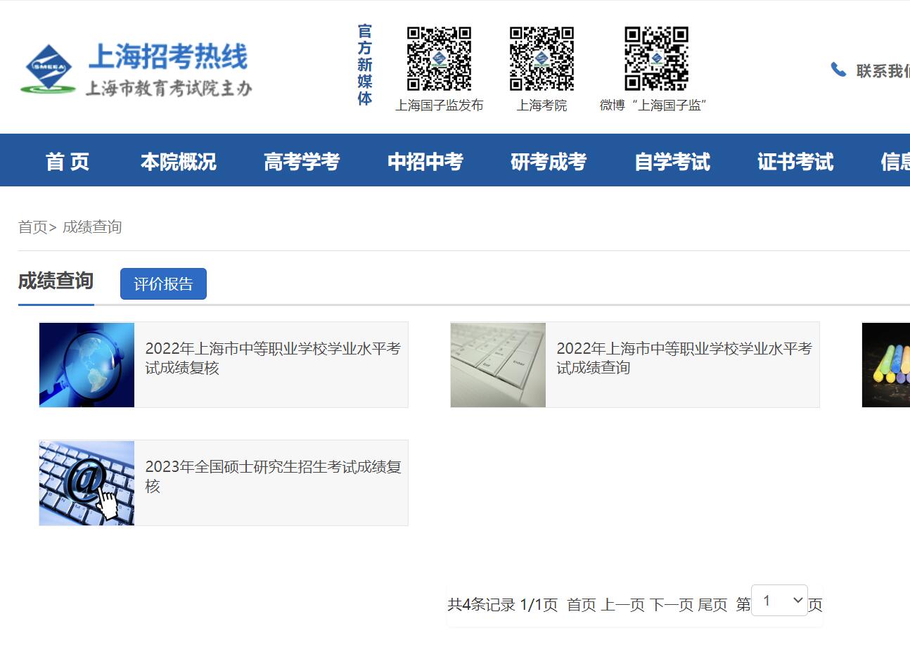Switch to the 评价报告 tab

pyautogui.click(x=163, y=284)
